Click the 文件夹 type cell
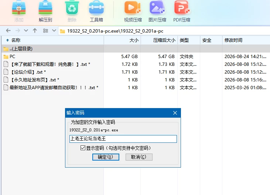 pos(186,57)
